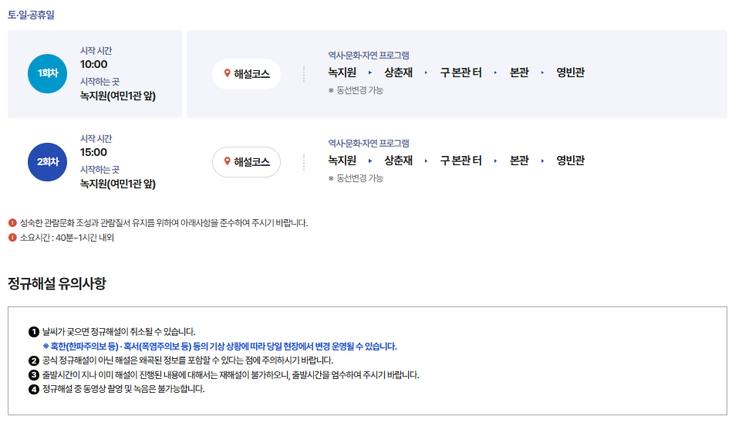Click 구 본관 터 in 1회차 course
The width and height of the screenshot is (732, 423).
pyautogui.click(x=460, y=73)
